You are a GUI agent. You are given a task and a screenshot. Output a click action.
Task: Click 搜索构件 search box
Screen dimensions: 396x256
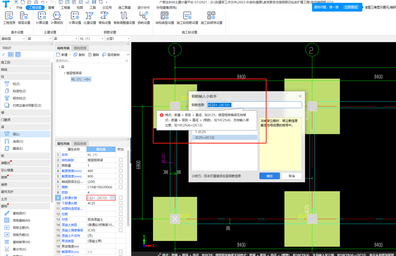(92, 61)
